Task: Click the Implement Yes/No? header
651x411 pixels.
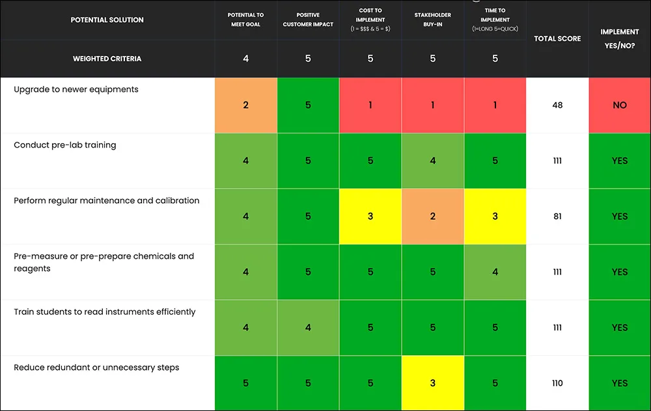Action: click(x=620, y=38)
